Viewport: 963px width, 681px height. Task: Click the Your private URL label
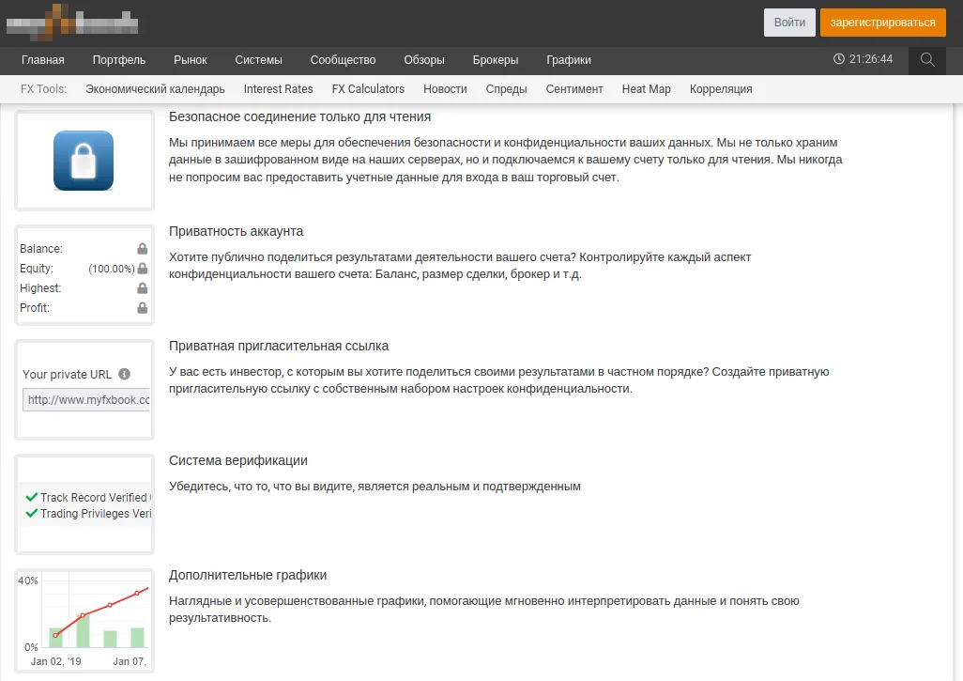[67, 374]
